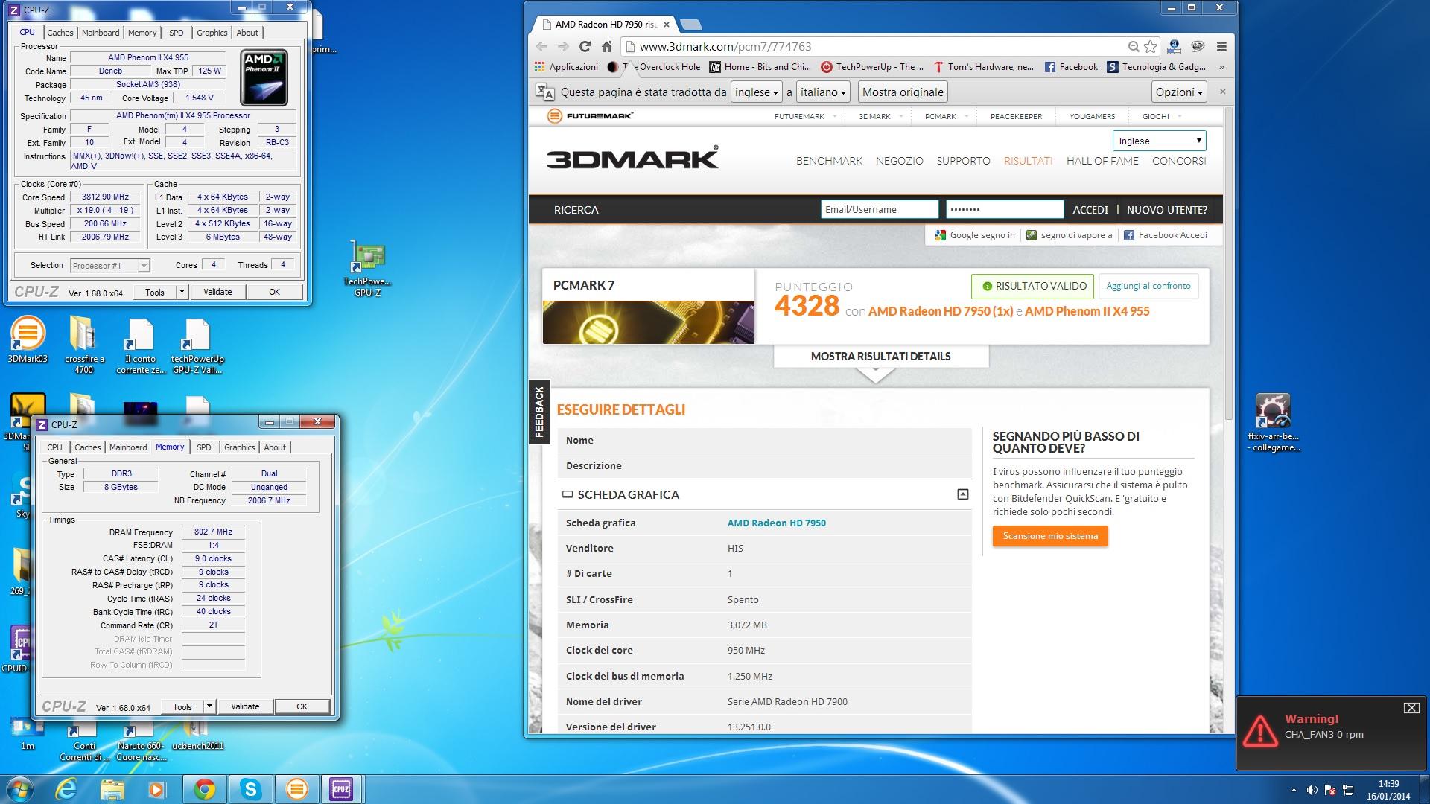Image resolution: width=1430 pixels, height=804 pixels.
Task: Show more bookmarks chevron
Action: point(1221,67)
